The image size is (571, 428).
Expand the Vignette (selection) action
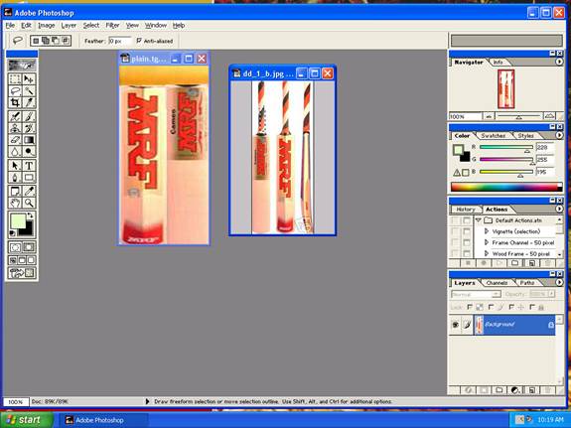coord(487,231)
